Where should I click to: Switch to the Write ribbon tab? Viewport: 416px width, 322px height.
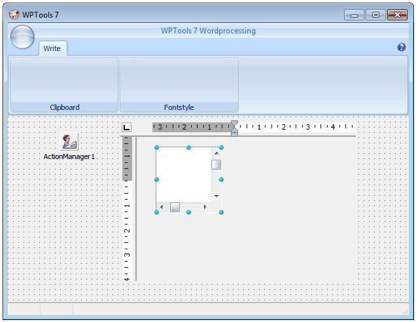(52, 48)
